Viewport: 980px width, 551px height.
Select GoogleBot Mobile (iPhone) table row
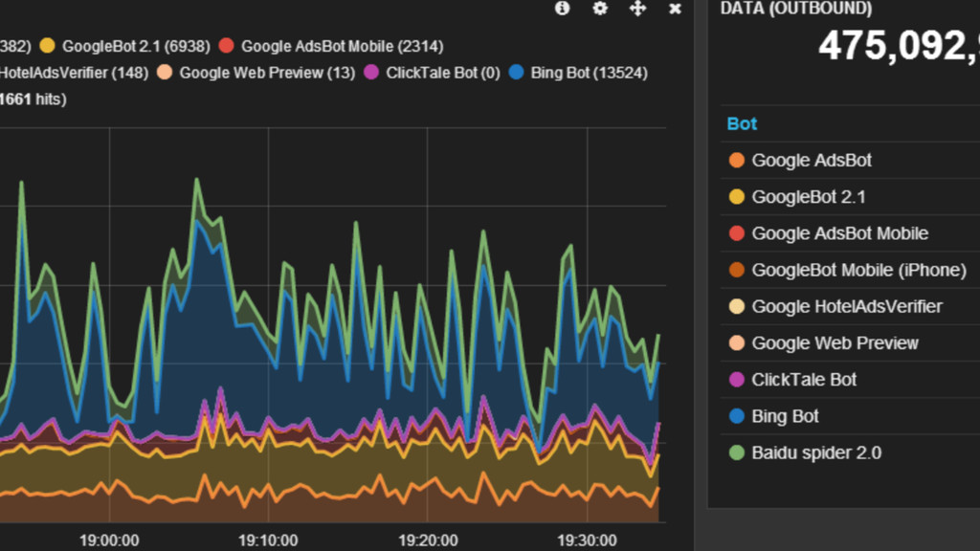(850, 270)
